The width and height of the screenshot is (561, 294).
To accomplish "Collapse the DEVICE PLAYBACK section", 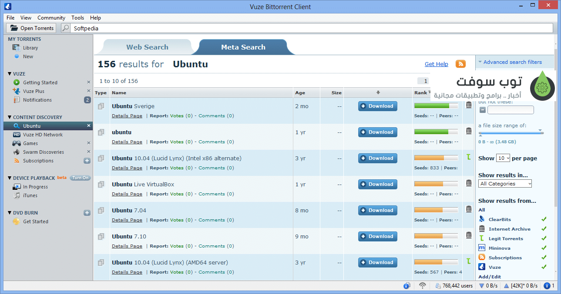I will point(10,178).
